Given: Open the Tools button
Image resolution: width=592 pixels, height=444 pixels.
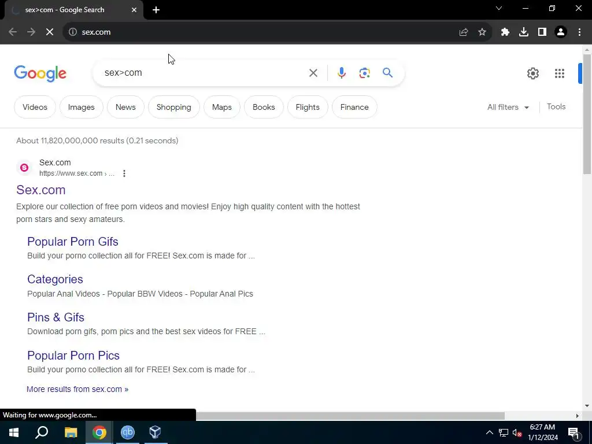Looking at the screenshot, I should point(556,107).
